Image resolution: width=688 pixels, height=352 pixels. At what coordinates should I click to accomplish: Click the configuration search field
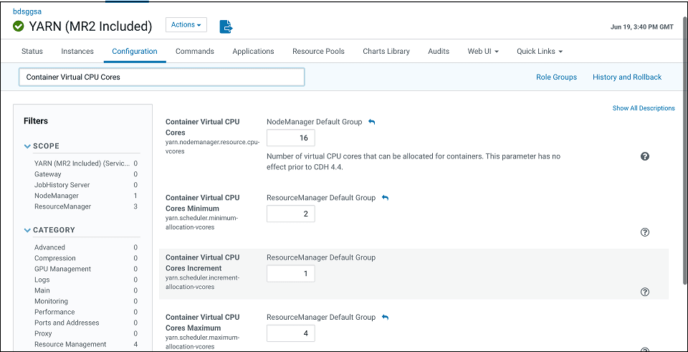(x=161, y=77)
